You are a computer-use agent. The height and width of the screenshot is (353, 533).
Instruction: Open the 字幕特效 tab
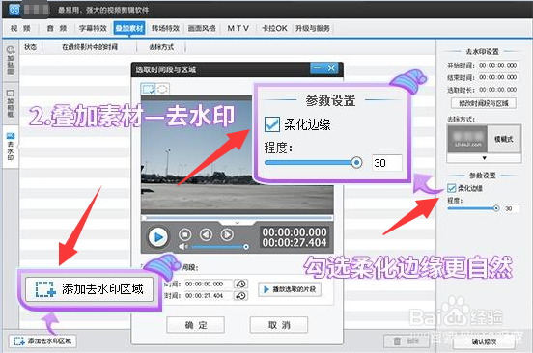point(93,28)
